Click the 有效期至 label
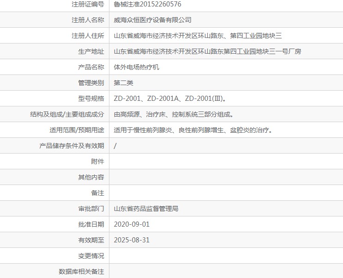Image resolution: width=343 pixels, height=278 pixels. point(91,240)
